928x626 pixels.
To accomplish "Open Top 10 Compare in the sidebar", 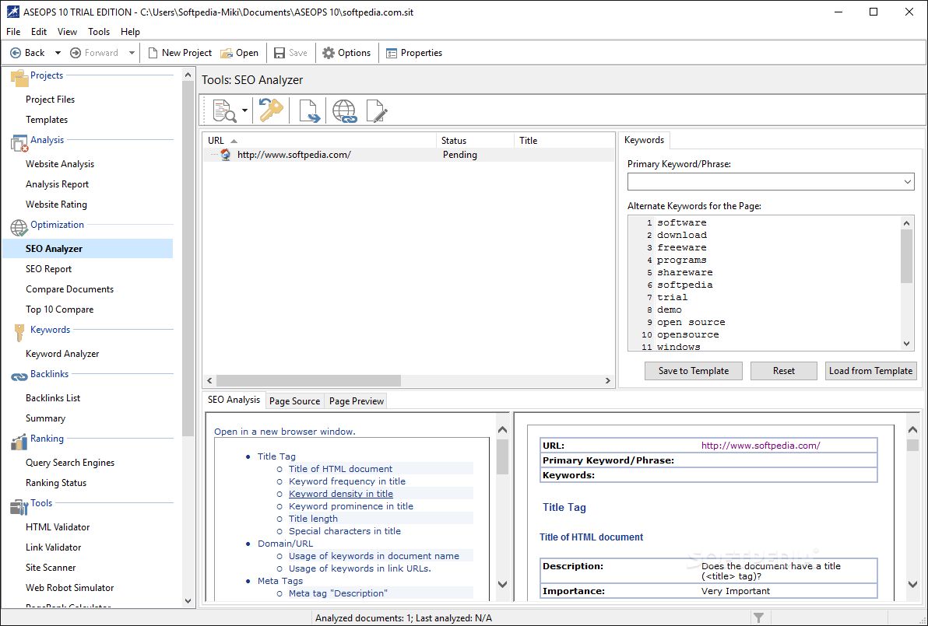I will tap(60, 310).
